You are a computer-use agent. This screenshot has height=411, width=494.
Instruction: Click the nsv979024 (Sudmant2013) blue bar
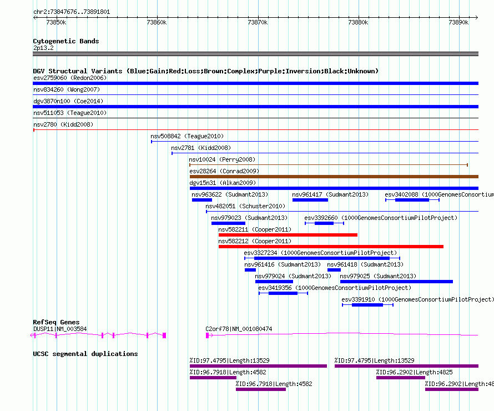274,282
